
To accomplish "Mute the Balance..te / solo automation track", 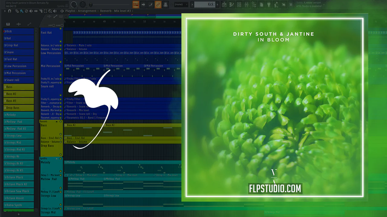I will coord(61,46).
